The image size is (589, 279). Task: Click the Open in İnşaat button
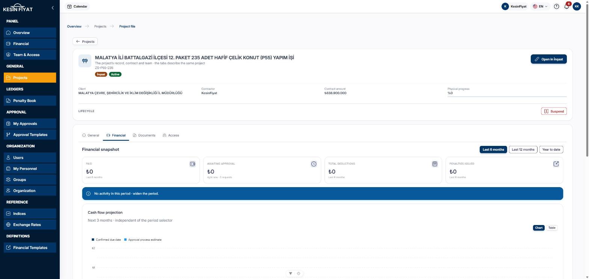coord(549,59)
